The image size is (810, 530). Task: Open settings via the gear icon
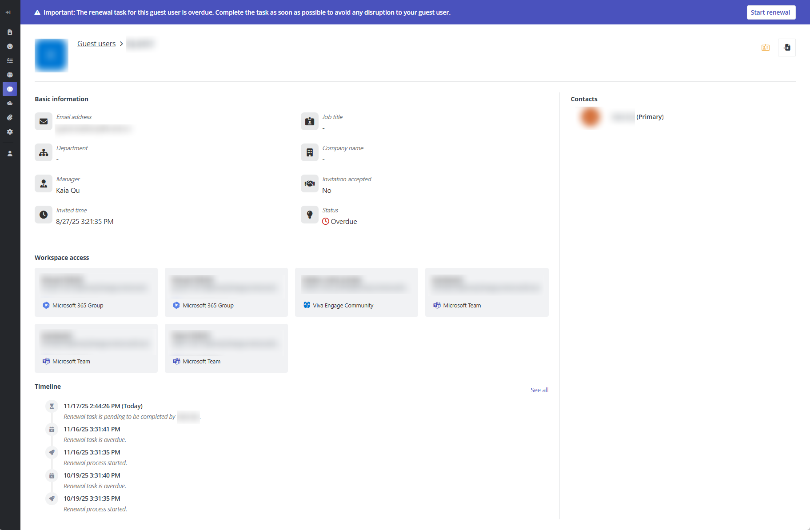[10, 132]
